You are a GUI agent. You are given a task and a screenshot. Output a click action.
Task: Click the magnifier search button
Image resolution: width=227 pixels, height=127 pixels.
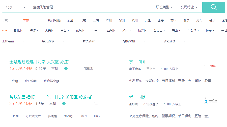coord(214,7)
